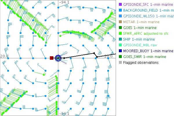Click the blue triangle marker on the map
Viewport: 174px width, 116px height.
(108, 96)
